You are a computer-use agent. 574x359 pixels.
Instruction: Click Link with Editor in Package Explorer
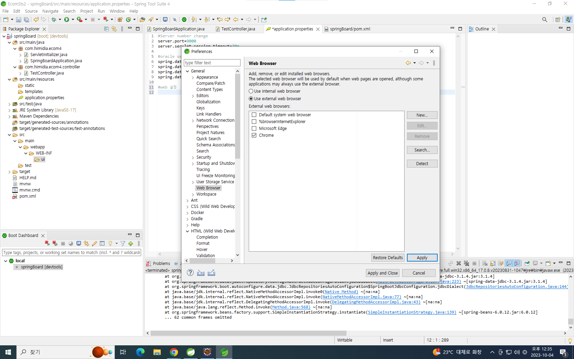tap(114, 29)
